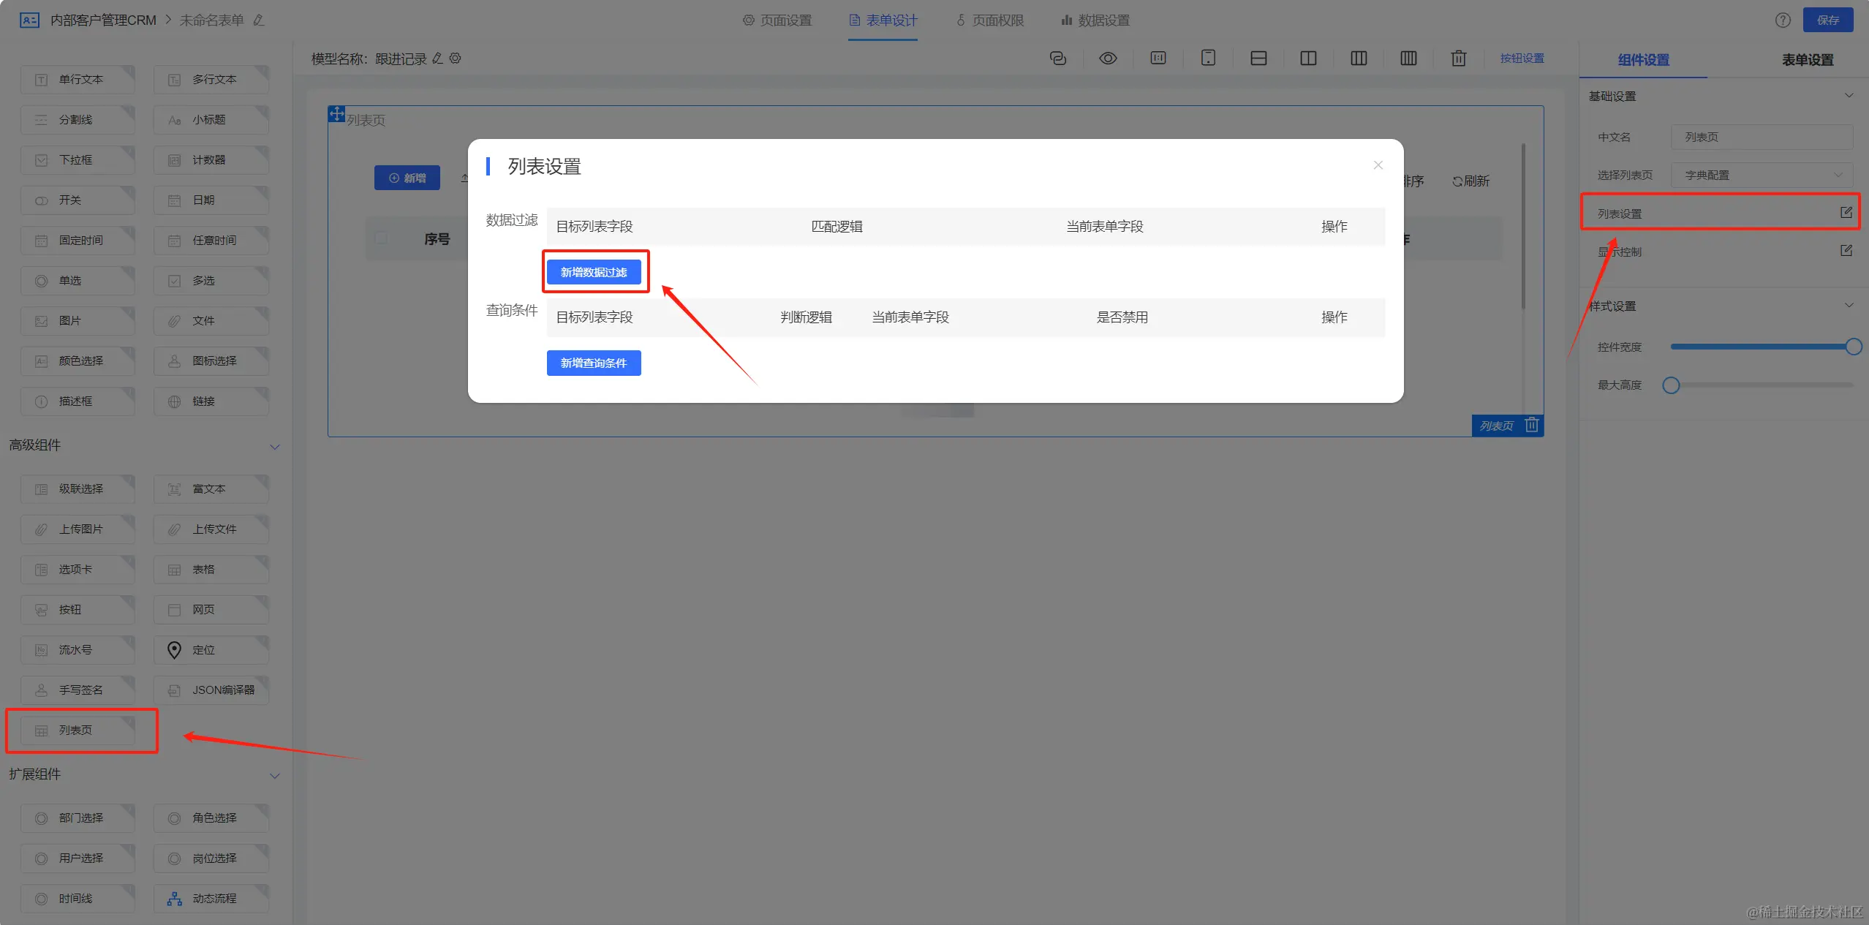Viewport: 1869px width, 925px height.
Task: Open the help question mark icon
Action: pyautogui.click(x=1783, y=20)
